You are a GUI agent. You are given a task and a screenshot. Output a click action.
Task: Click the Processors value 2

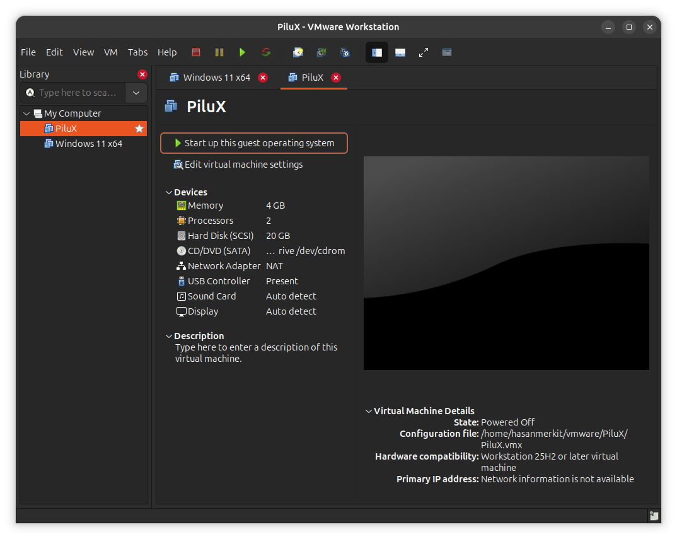coord(269,221)
